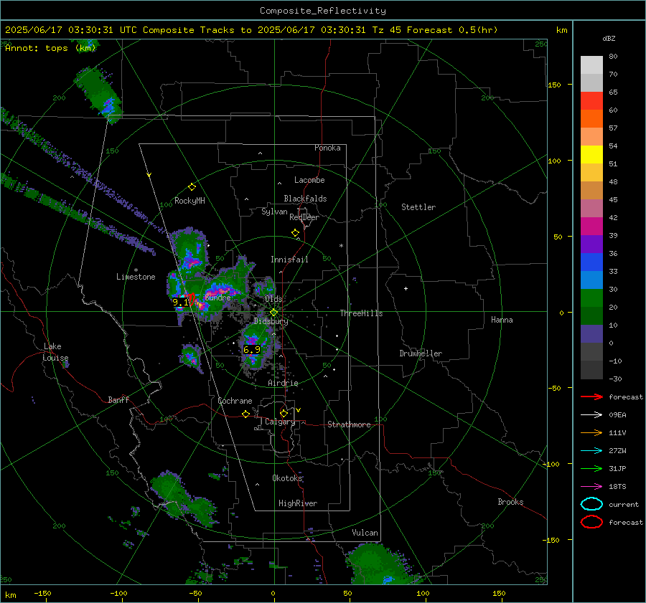
Task: Click the dBZ legend heading
Action: 609,39
